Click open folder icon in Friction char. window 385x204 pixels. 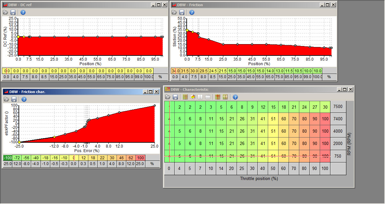6,99
